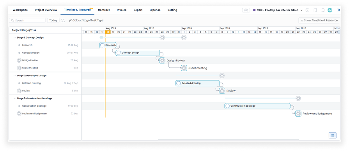This screenshot has width=349, height=151.
Task: Collapse Stage 1: Concept Design
Action: click(14, 37)
